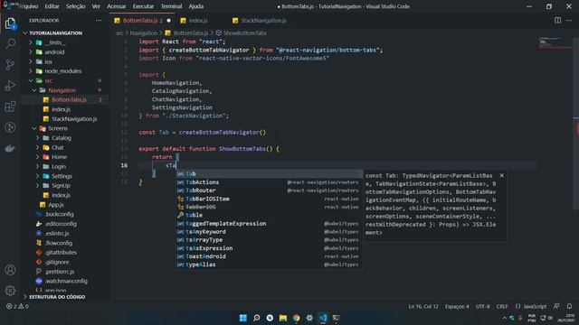
Task: Open editor More Actions ellipsis
Action: tap(569, 20)
